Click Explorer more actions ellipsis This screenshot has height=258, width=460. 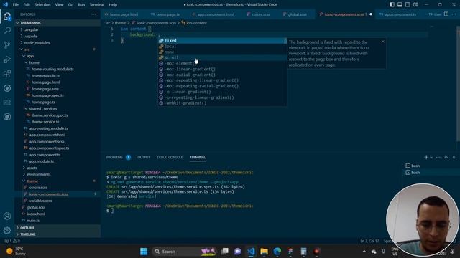[93, 14]
